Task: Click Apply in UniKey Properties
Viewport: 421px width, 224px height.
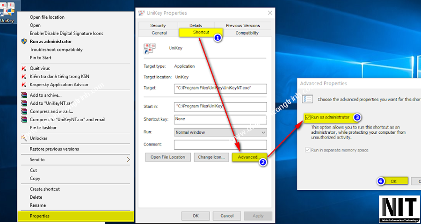Action: coord(258,216)
